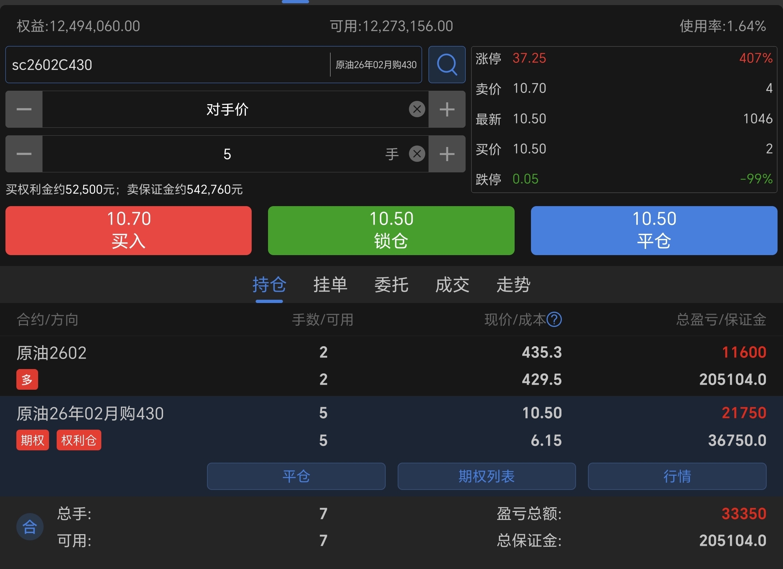783x569 pixels.
Task: Decrease price with the minus stepper
Action: pos(24,109)
